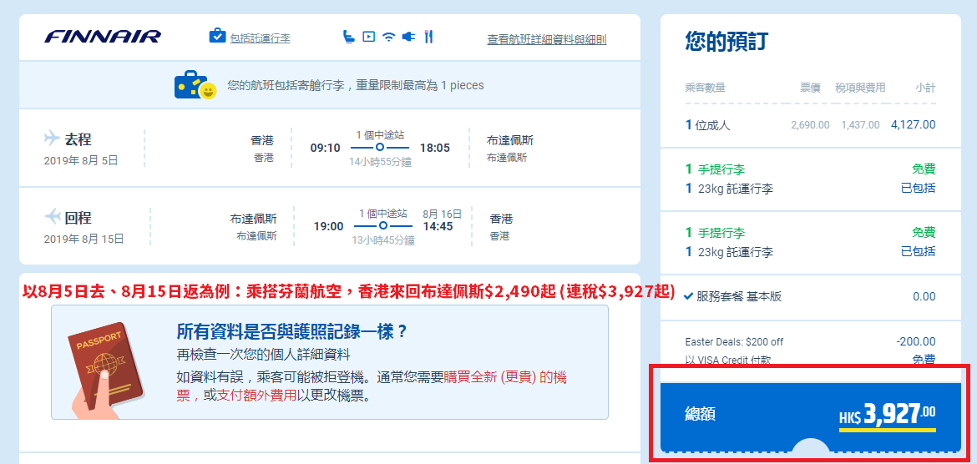Click the 1 位成人 passenger row
Screen dimensions: 977x464
[810, 124]
